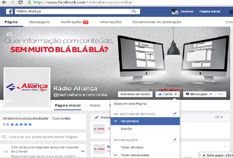Open Jocimar profile picture
Viewport: 233px width, 158px height.
pos(175,12)
